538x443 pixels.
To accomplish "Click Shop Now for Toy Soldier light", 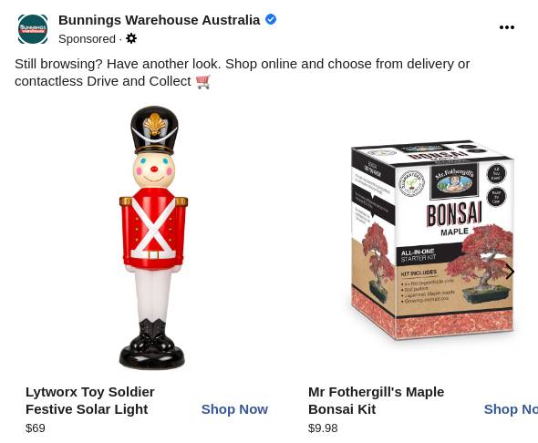I will tap(234, 409).
